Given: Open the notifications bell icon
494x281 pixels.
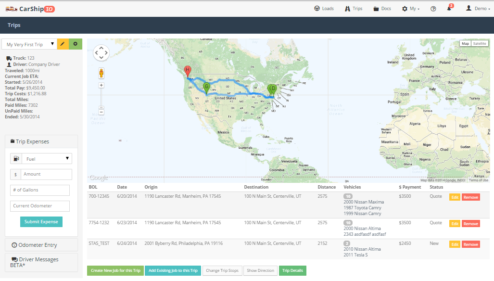Looking at the screenshot, I should pos(449,9).
